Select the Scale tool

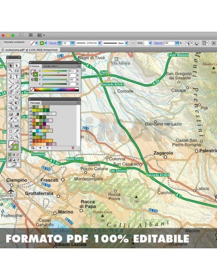click(17, 98)
